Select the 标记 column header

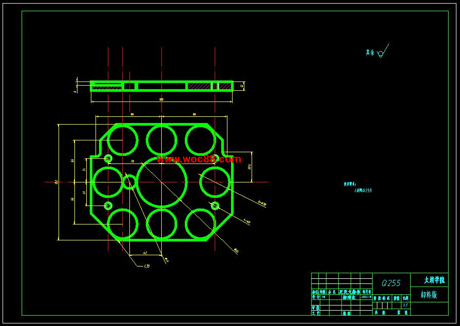coord(315,292)
